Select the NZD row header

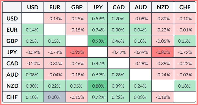point(12,86)
